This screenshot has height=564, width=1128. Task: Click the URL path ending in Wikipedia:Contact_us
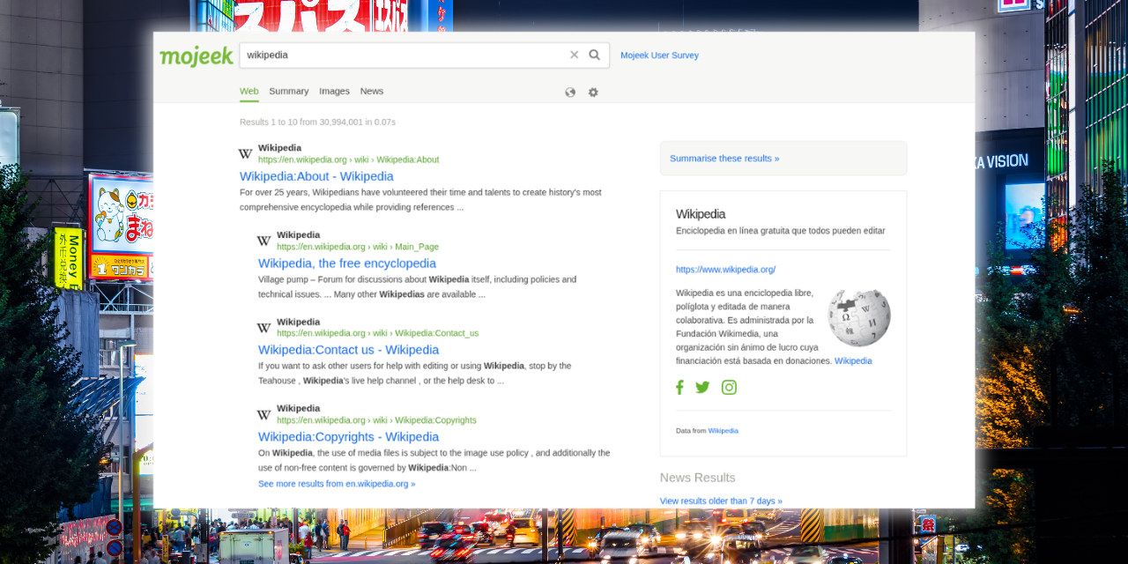pyautogui.click(x=377, y=333)
